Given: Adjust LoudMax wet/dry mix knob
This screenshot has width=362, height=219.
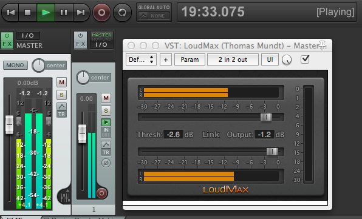Looking at the screenshot, I should [x=287, y=60].
